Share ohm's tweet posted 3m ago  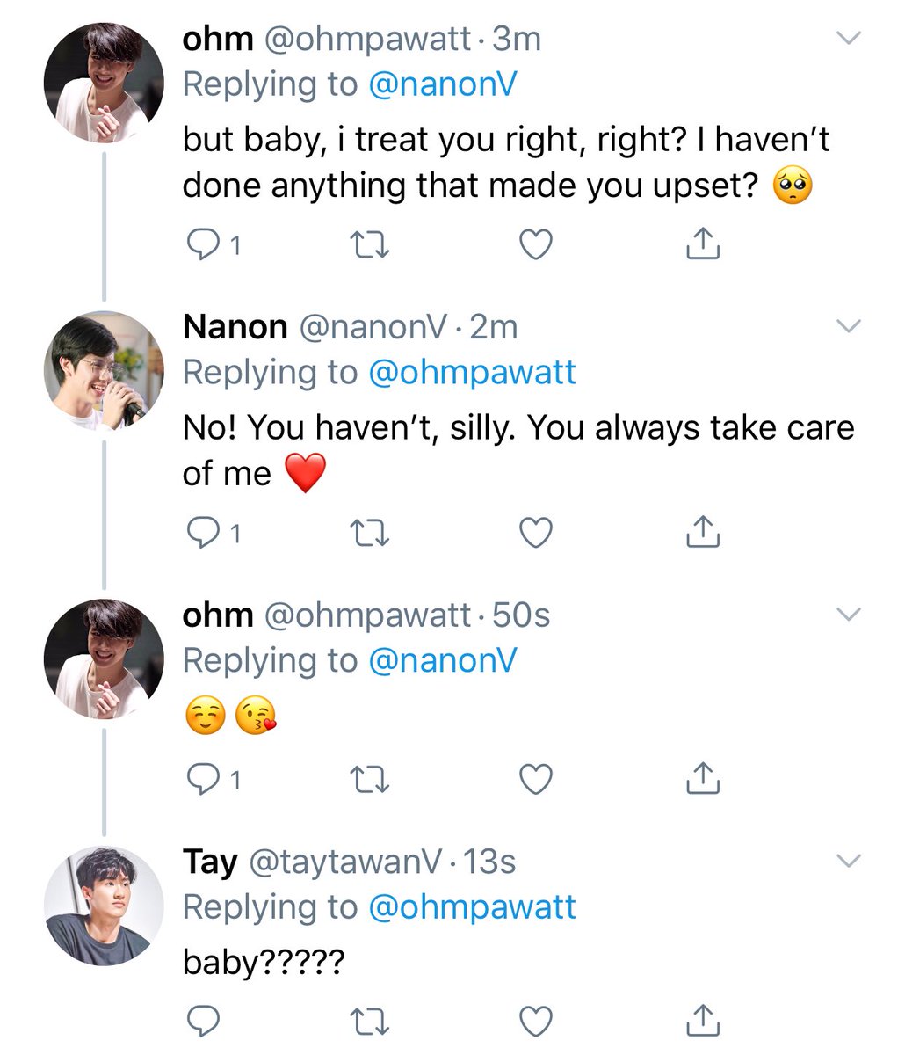click(702, 244)
